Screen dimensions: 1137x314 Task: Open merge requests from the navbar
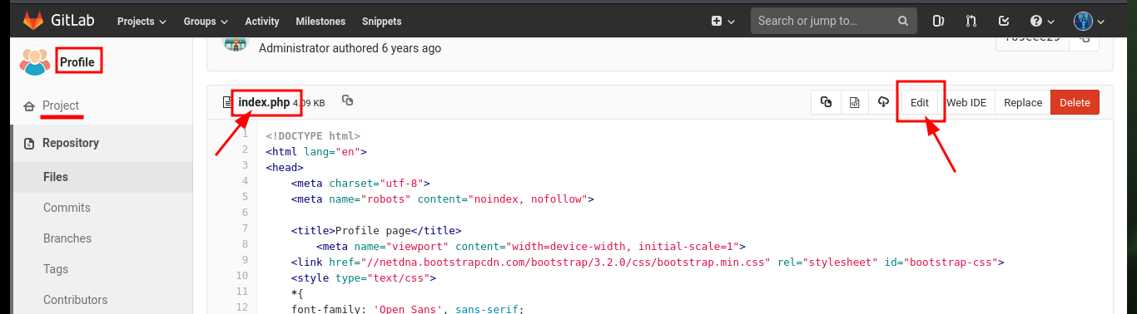click(971, 21)
